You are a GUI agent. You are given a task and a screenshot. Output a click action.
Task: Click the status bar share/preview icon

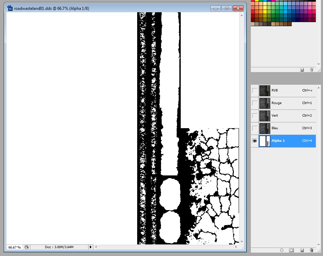pos(27,247)
